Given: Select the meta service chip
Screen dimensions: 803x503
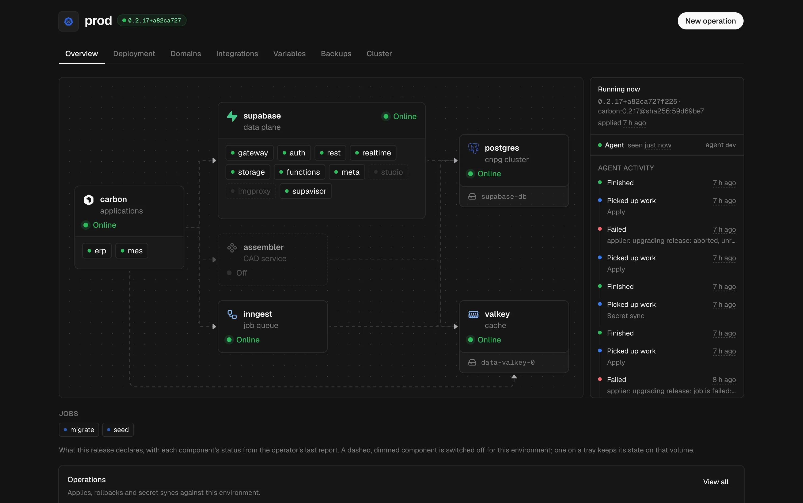Looking at the screenshot, I should click(347, 172).
